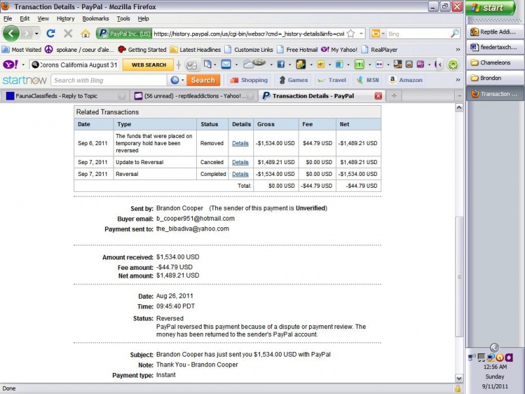This screenshot has width=525, height=394.
Task: Click the orange startnow Search button
Action: click(x=203, y=80)
